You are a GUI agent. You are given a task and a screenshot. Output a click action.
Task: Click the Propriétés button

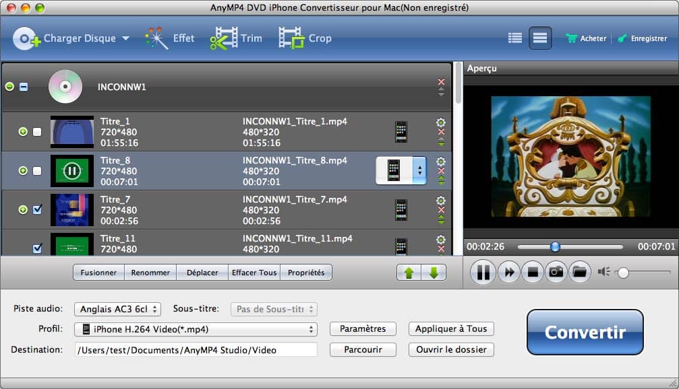[306, 273]
